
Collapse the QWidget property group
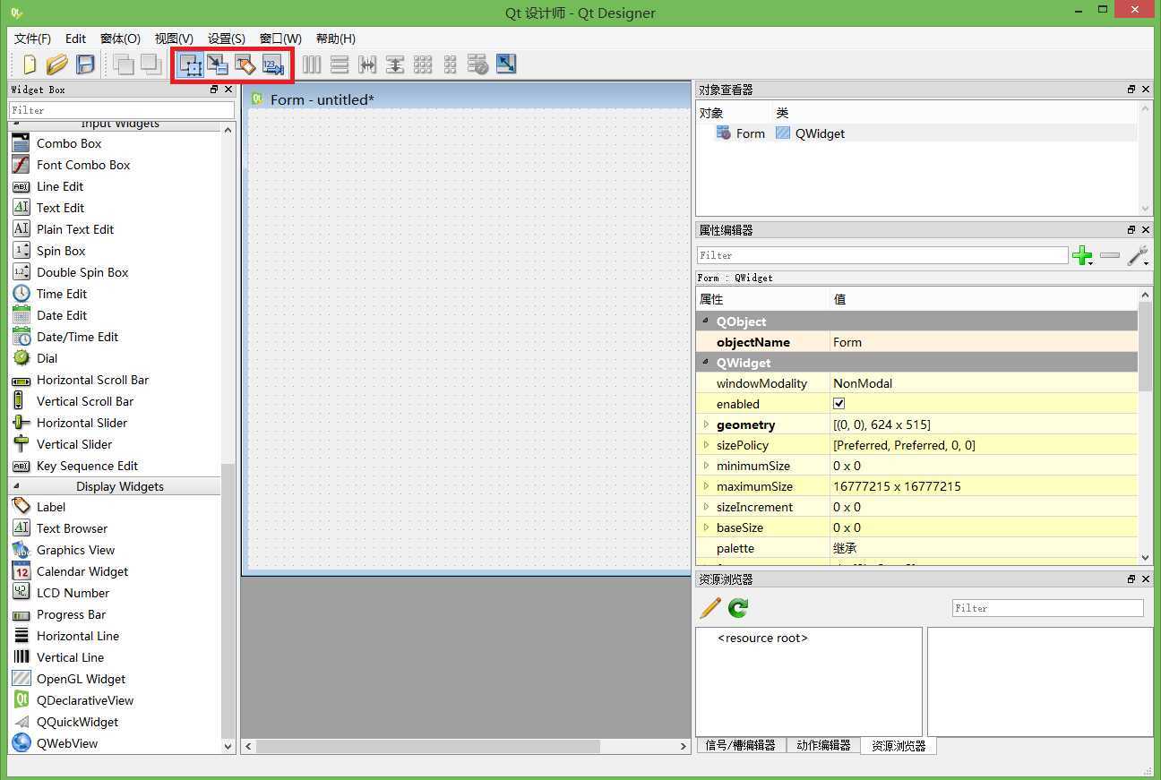(705, 363)
